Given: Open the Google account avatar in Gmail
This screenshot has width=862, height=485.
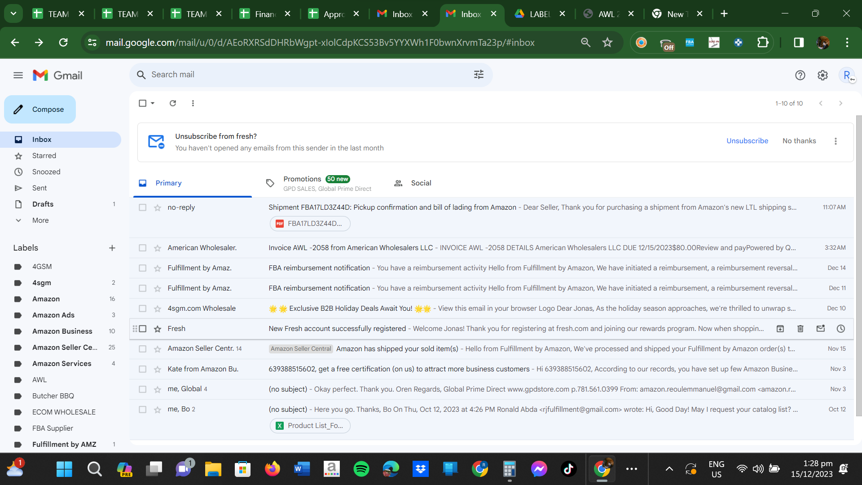Looking at the screenshot, I should (x=847, y=75).
